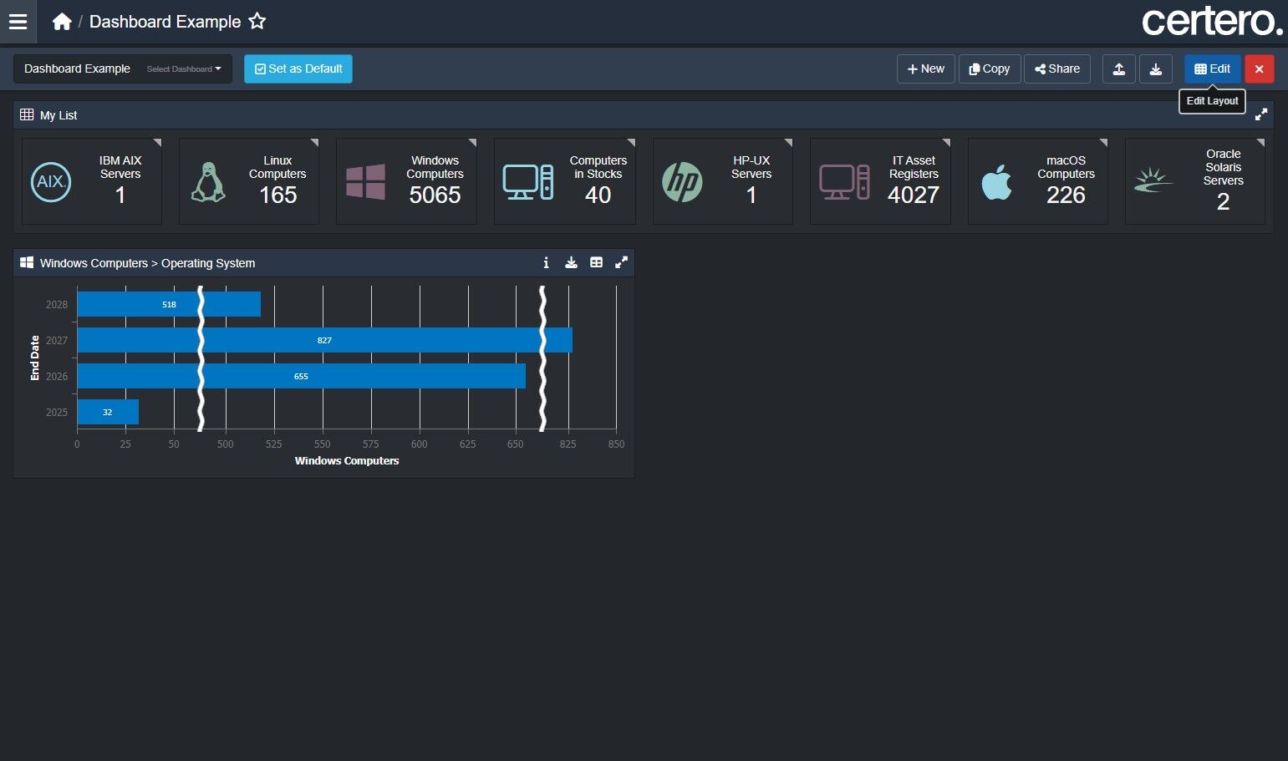Click the download dashboard icon button
Image resolution: width=1288 pixels, height=761 pixels.
[x=1156, y=69]
